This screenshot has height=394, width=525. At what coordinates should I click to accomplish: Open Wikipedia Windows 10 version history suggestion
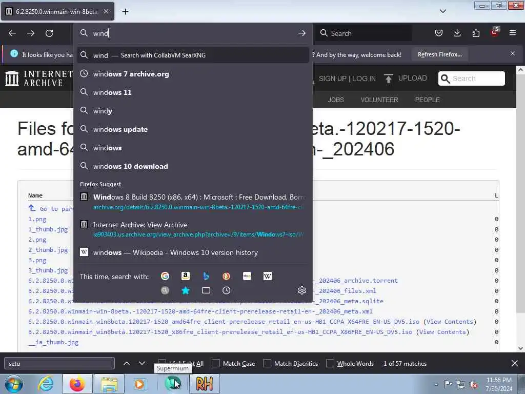[193, 252]
